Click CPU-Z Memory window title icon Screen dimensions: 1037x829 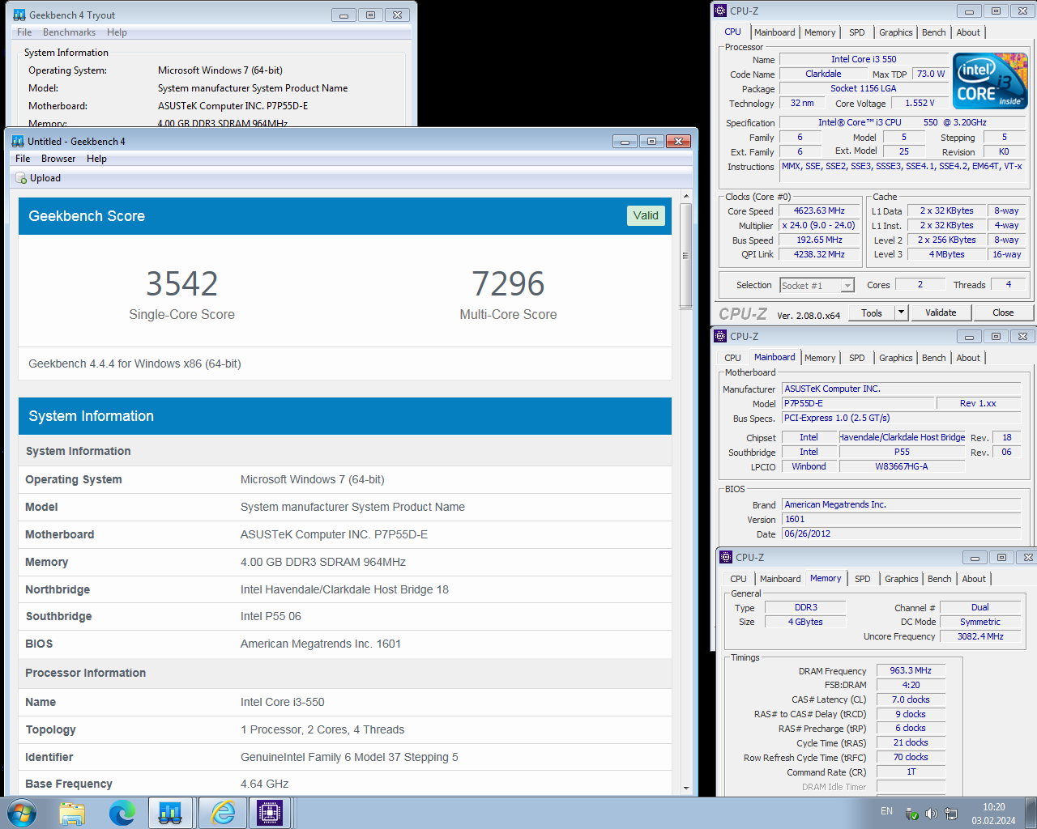click(726, 557)
